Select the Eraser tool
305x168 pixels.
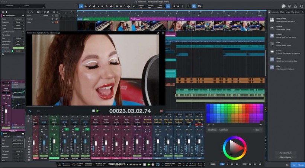click(x=94, y=6)
